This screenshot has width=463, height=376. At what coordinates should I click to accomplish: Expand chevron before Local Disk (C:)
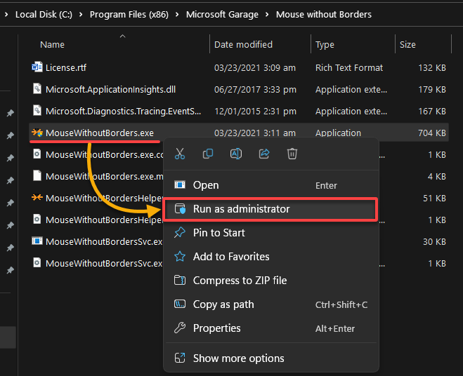(6, 15)
